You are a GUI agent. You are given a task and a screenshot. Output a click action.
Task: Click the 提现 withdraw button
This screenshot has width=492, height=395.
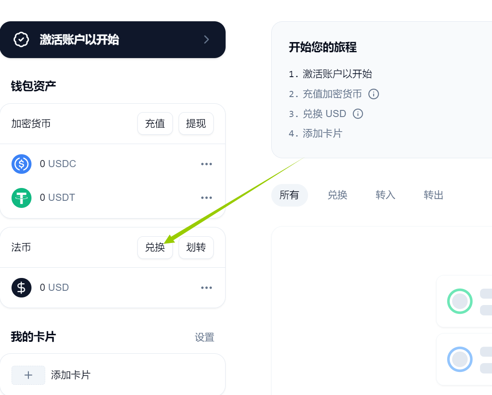click(196, 123)
